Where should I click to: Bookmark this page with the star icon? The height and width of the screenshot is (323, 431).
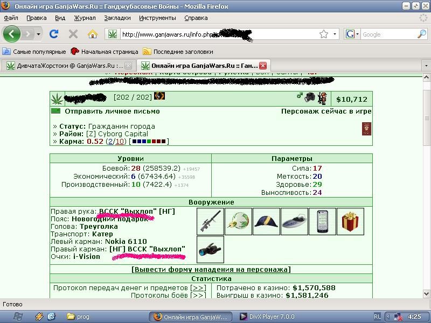[324, 34]
